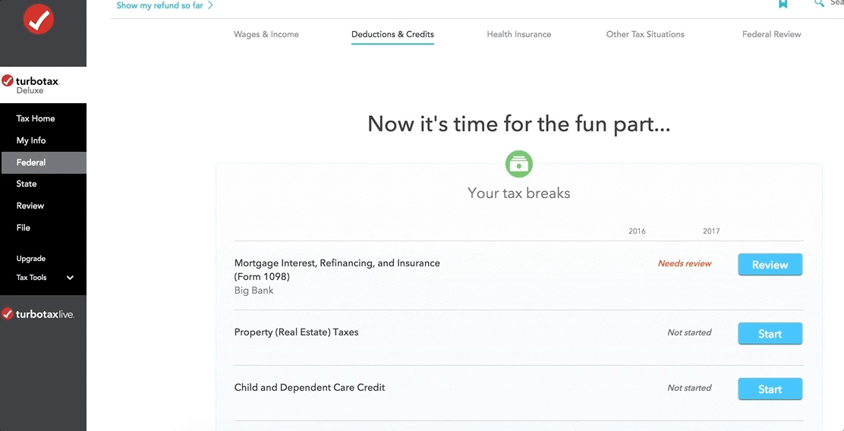The width and height of the screenshot is (844, 431).
Task: Click the TurboTax Deluxe logo
Action: [31, 84]
